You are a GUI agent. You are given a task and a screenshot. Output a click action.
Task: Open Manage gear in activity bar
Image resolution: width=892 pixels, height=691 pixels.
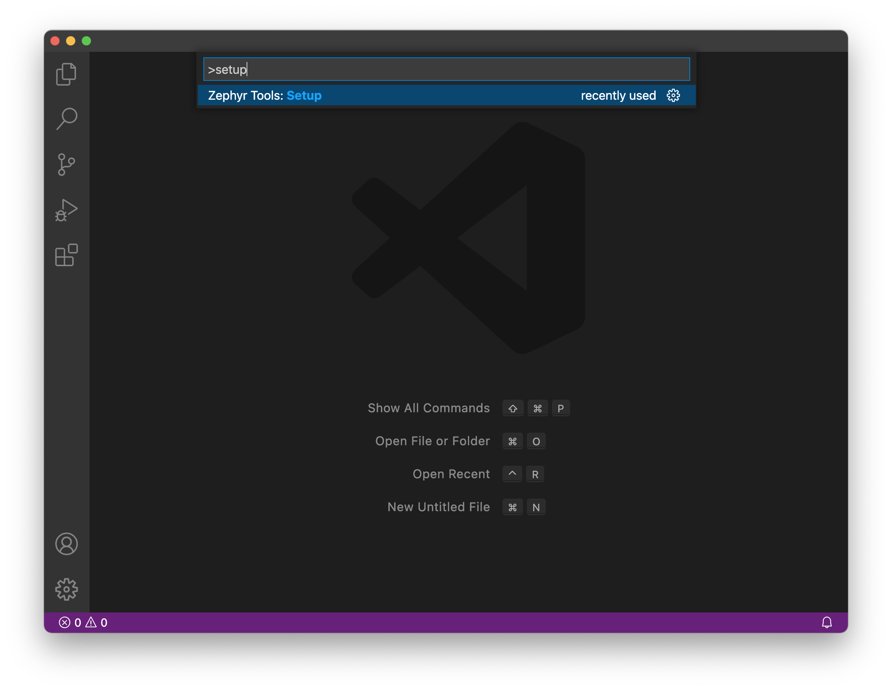66,589
